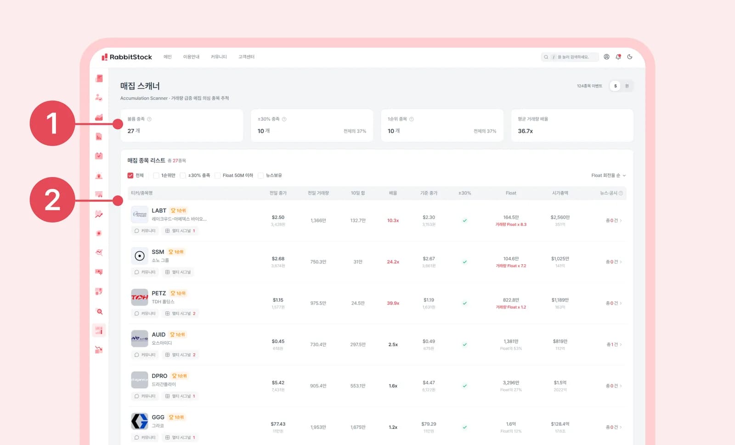Open the highlighted bar-chart scanner sidebar icon
735x445 pixels.
99,330
